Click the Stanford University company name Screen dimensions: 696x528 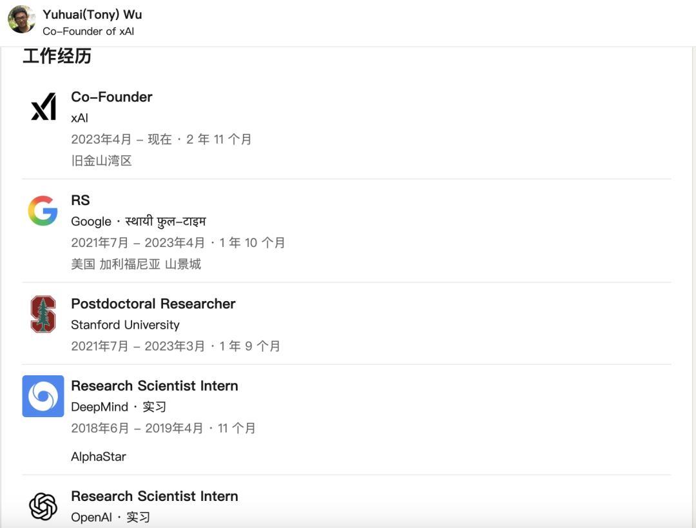coord(126,325)
